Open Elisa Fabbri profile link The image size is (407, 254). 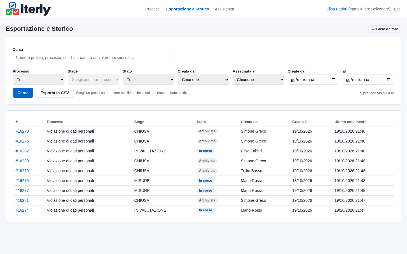point(337,9)
